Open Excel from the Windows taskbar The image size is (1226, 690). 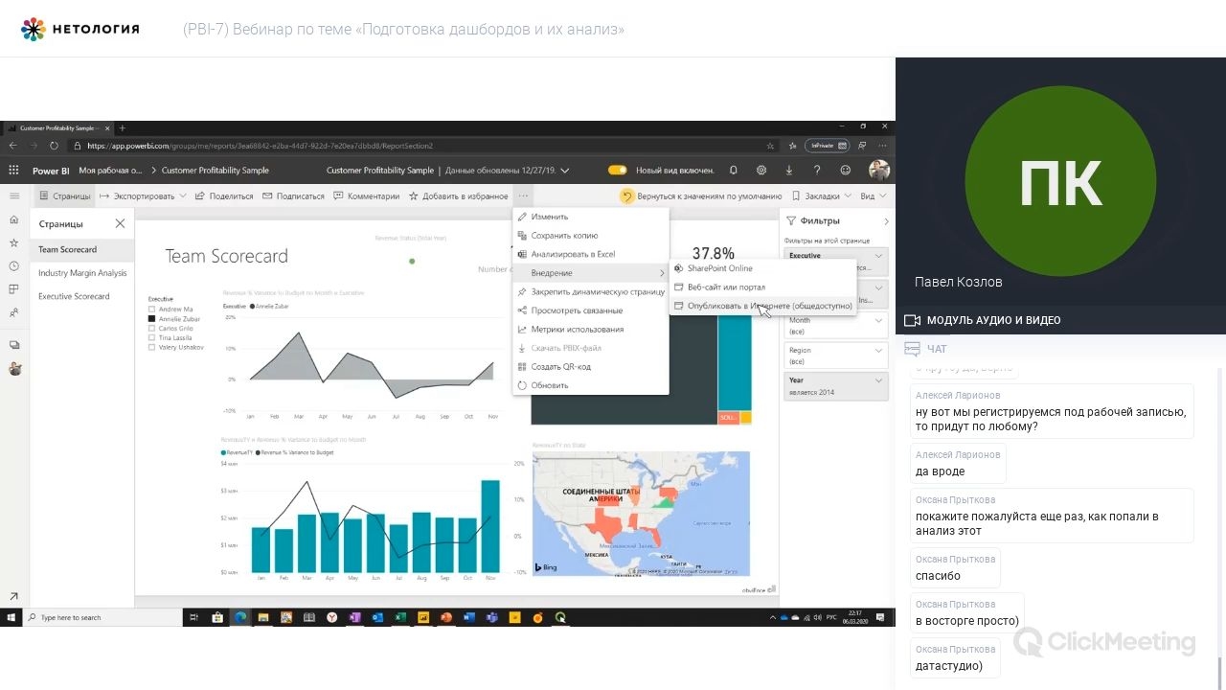pyautogui.click(x=399, y=617)
